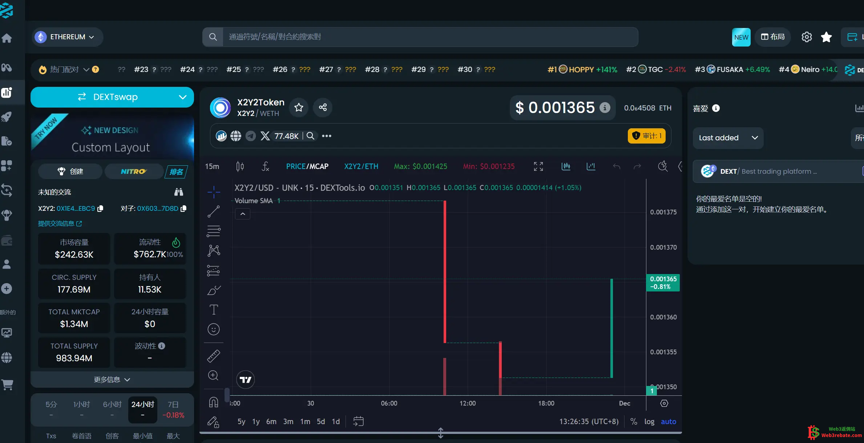Screen dimensions: 864x443
Task: Select the 7日 timeframe tab
Action: pos(173,409)
